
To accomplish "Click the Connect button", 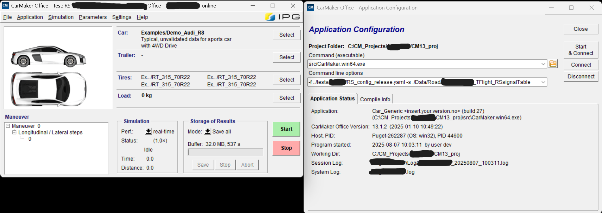I will (x=581, y=65).
